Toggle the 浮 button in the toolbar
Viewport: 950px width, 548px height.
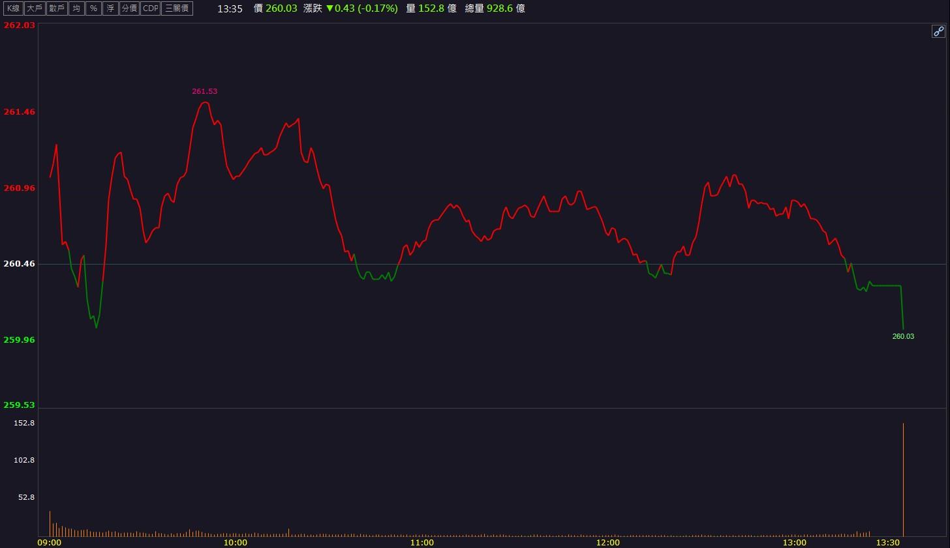(111, 8)
